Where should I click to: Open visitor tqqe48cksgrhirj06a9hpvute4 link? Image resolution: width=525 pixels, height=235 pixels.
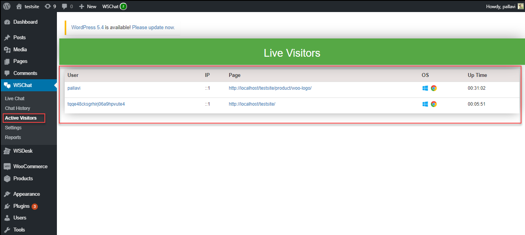click(96, 104)
